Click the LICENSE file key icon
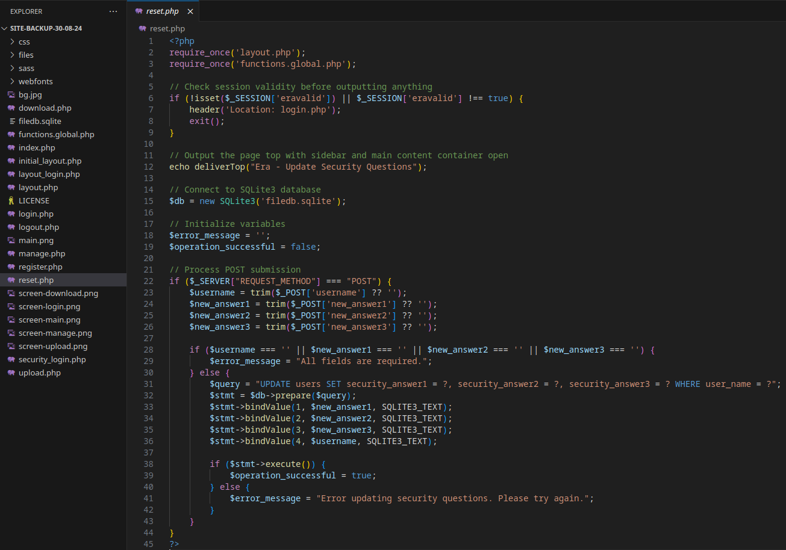Screen dimensions: 786x550 (x=11, y=201)
